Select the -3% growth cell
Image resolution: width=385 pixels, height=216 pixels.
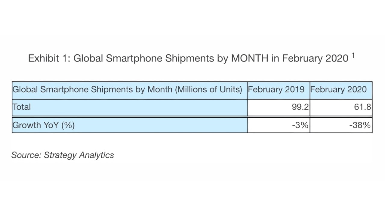(300, 125)
